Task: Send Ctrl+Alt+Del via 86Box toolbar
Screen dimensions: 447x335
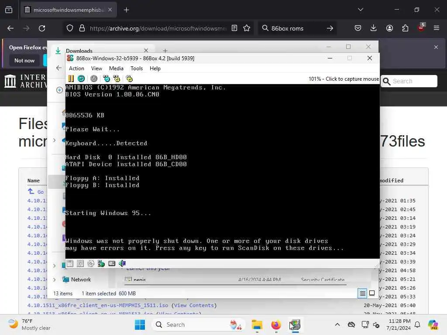Action: tap(107, 79)
